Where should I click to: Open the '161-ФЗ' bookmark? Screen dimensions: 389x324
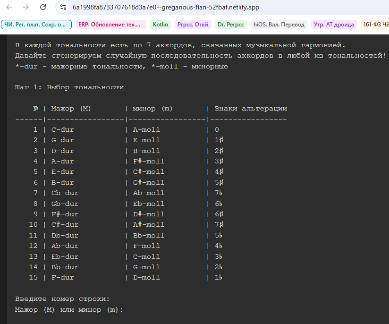[375, 25]
